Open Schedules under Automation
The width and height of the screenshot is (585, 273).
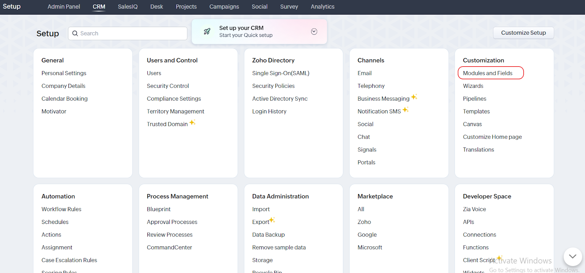(x=55, y=222)
